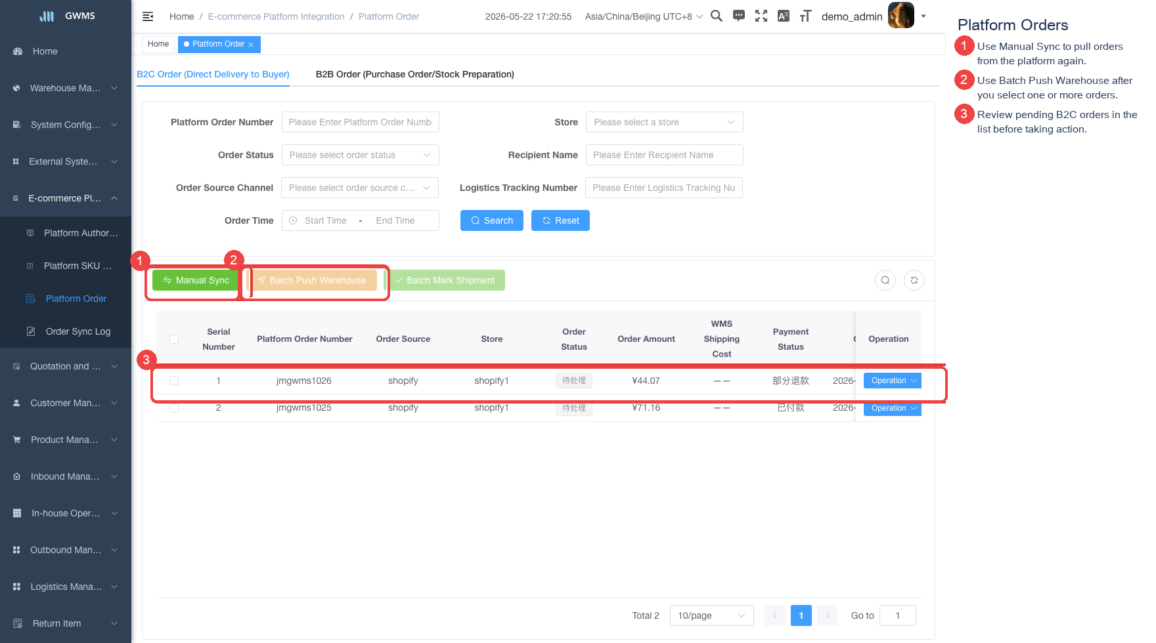This screenshot has height=643, width=1156.
Task: Open Platform SKU submenu item
Action: (x=66, y=266)
